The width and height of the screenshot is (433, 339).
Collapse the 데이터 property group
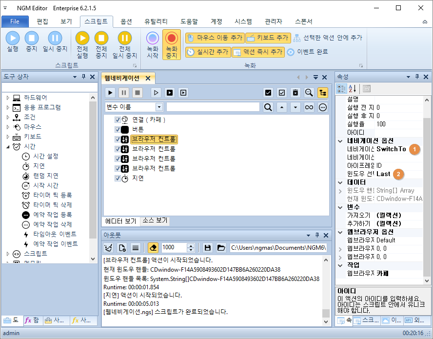pos(340,182)
